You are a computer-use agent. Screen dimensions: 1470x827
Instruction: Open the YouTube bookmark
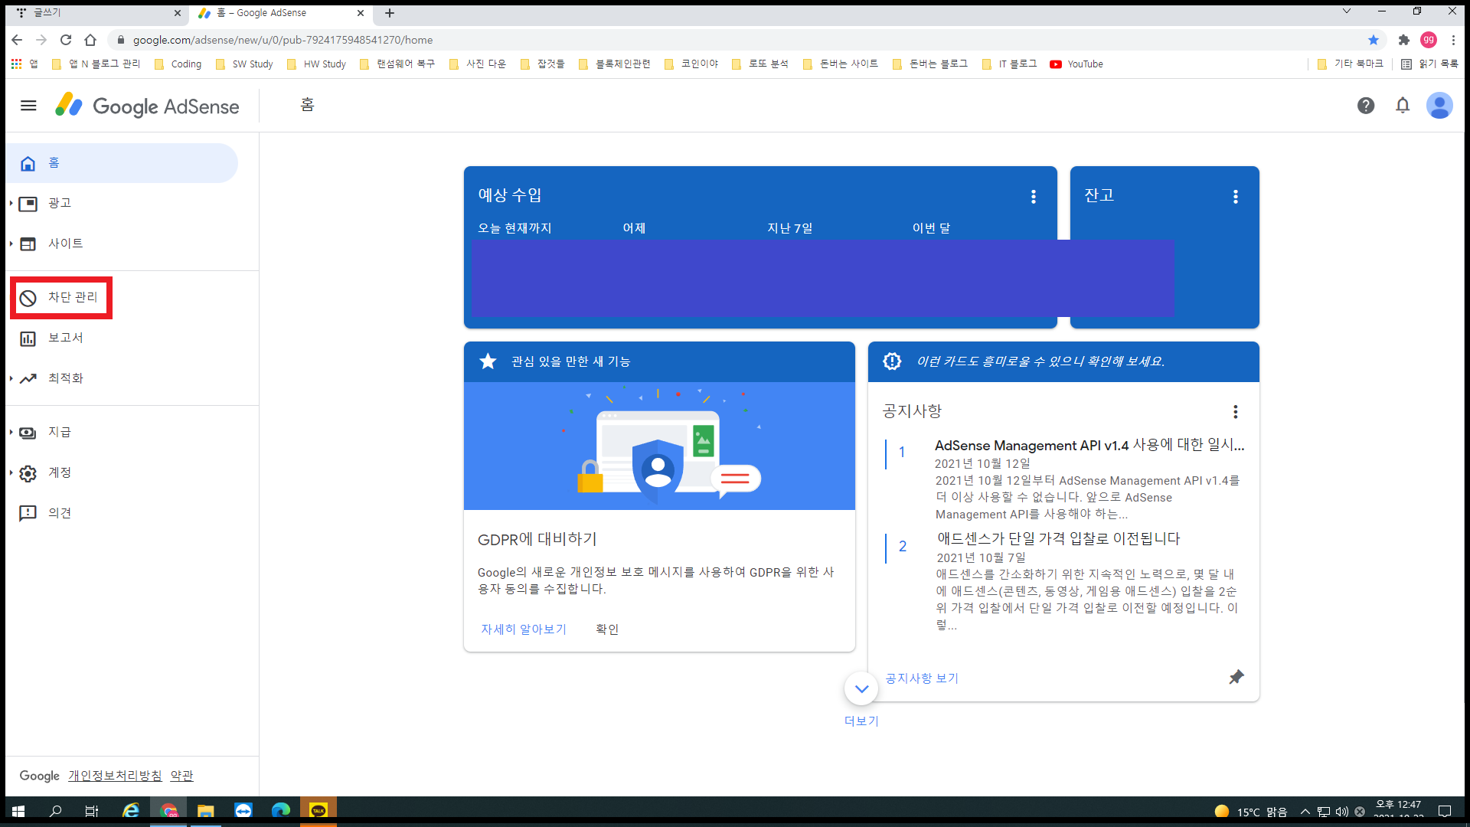pos(1076,64)
